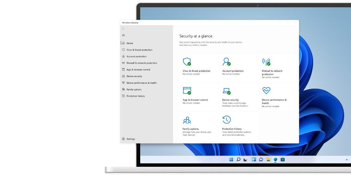Click the "See what's happening with the security" description
The width and height of the screenshot is (351, 175).
(211, 43)
